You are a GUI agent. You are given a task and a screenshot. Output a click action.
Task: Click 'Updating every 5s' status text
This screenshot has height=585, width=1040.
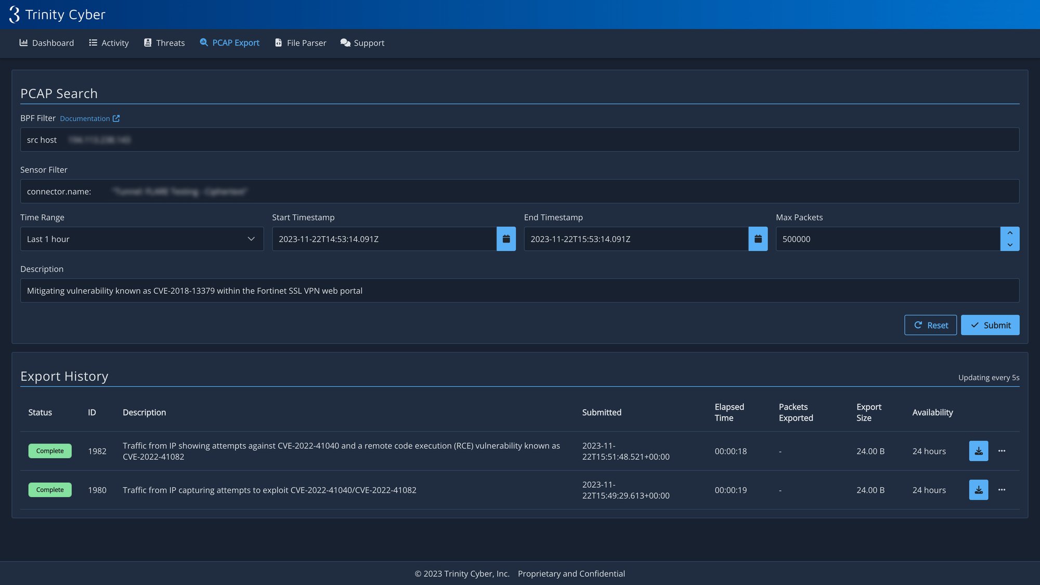coord(989,378)
